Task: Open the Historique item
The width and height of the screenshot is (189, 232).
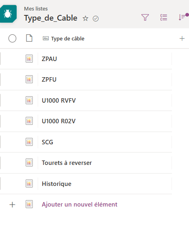Action: tap(56, 184)
